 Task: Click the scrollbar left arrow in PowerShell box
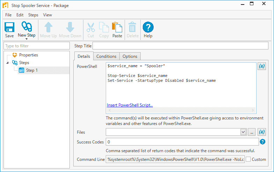110,110
